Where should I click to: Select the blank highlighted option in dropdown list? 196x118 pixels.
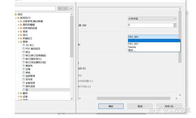coord(154,40)
